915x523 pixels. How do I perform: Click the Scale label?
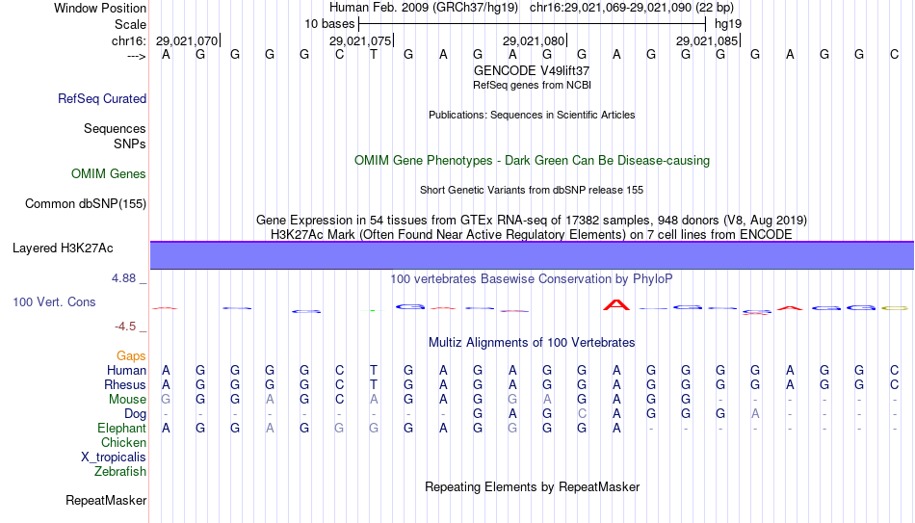(x=130, y=24)
